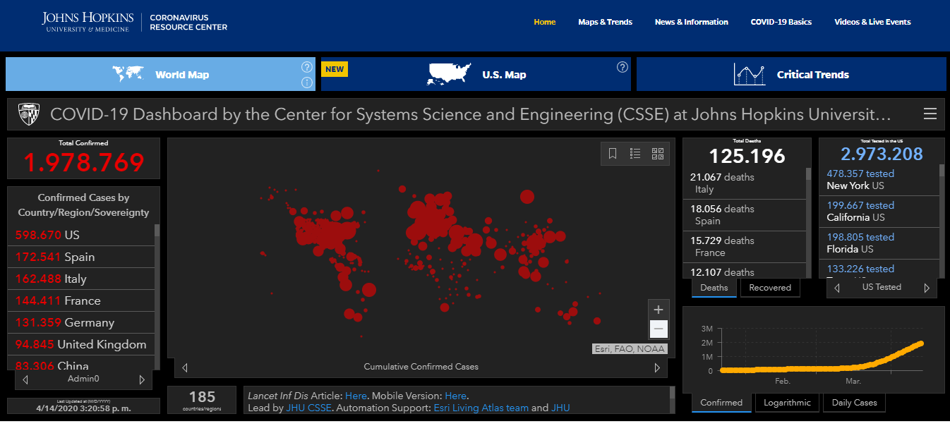This screenshot has height=426, width=950.
Task: Switch to the Critical Trends tab
Action: 791,74
